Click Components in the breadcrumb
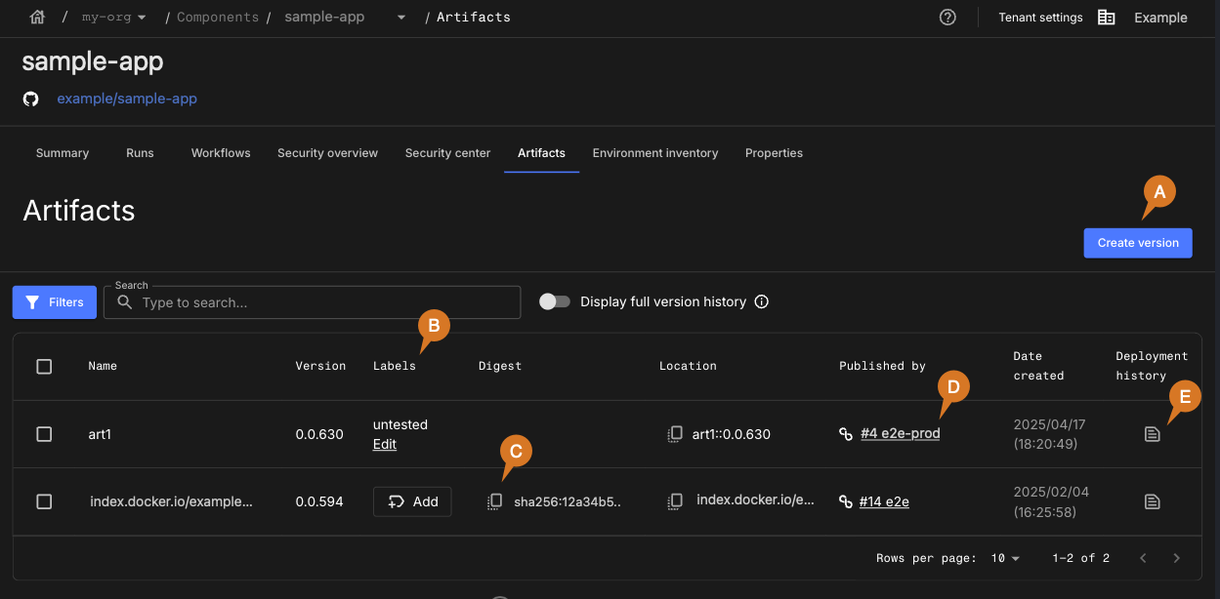1220x599 pixels. 218,18
